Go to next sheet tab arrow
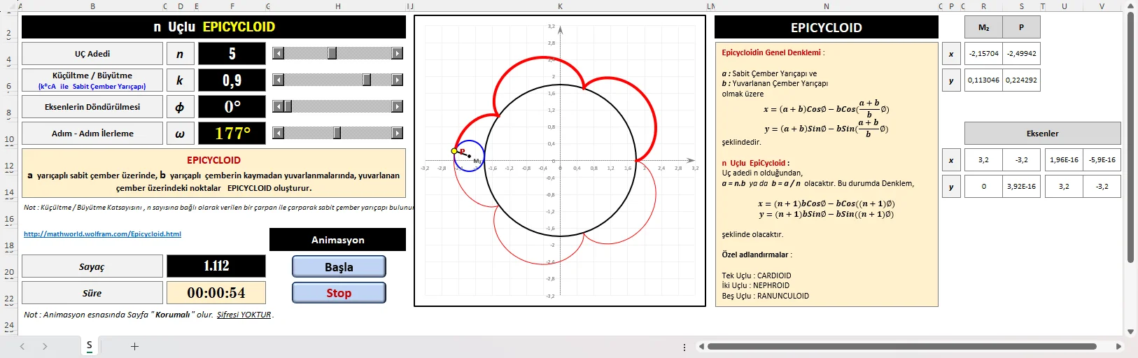1138x358 pixels. coord(45,346)
